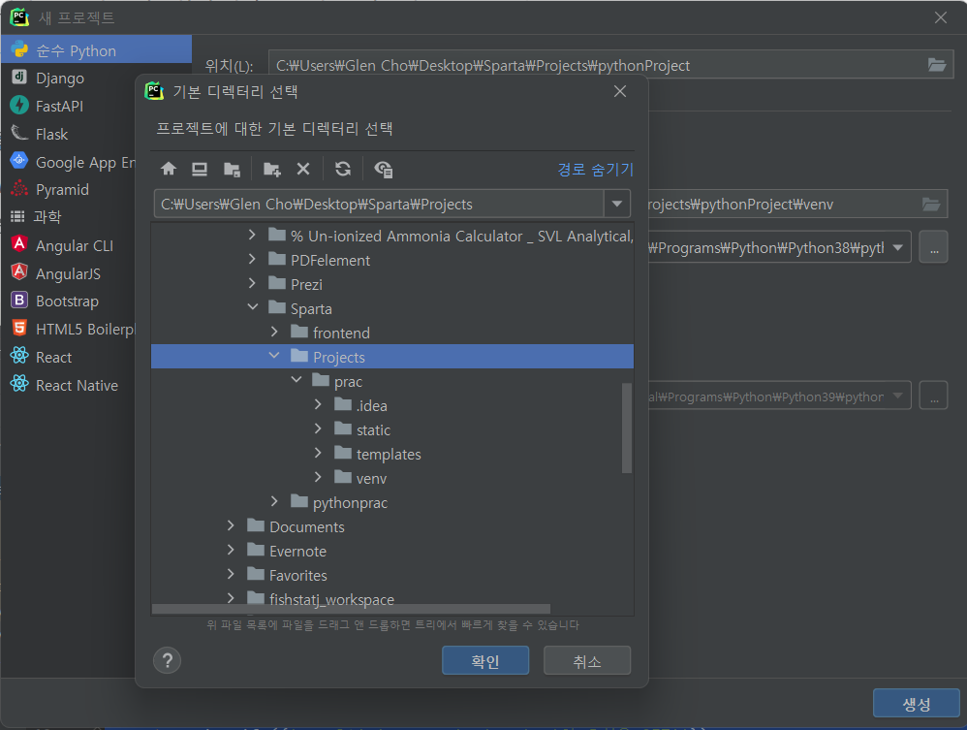Viewport: 967px width, 730px height.
Task: Select Pyramid project type
Action: click(x=62, y=189)
